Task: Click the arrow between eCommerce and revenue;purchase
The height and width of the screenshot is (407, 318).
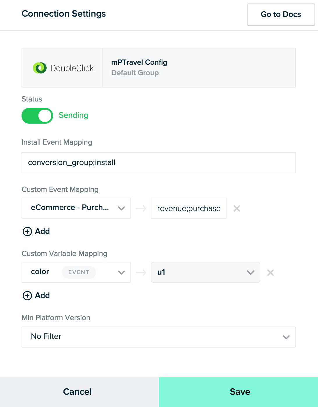Action: pyautogui.click(x=141, y=208)
